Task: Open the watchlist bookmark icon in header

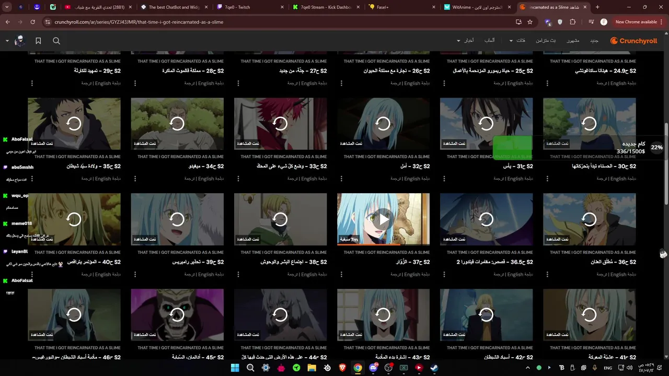Action: tap(38, 41)
